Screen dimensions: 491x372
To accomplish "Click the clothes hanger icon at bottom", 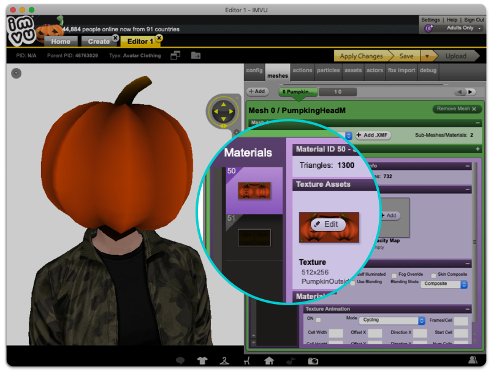I will [x=224, y=361].
